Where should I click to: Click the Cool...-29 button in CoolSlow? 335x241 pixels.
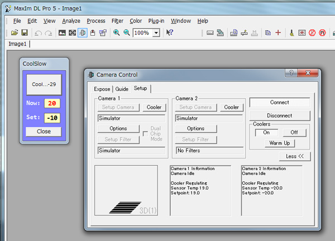click(x=44, y=84)
